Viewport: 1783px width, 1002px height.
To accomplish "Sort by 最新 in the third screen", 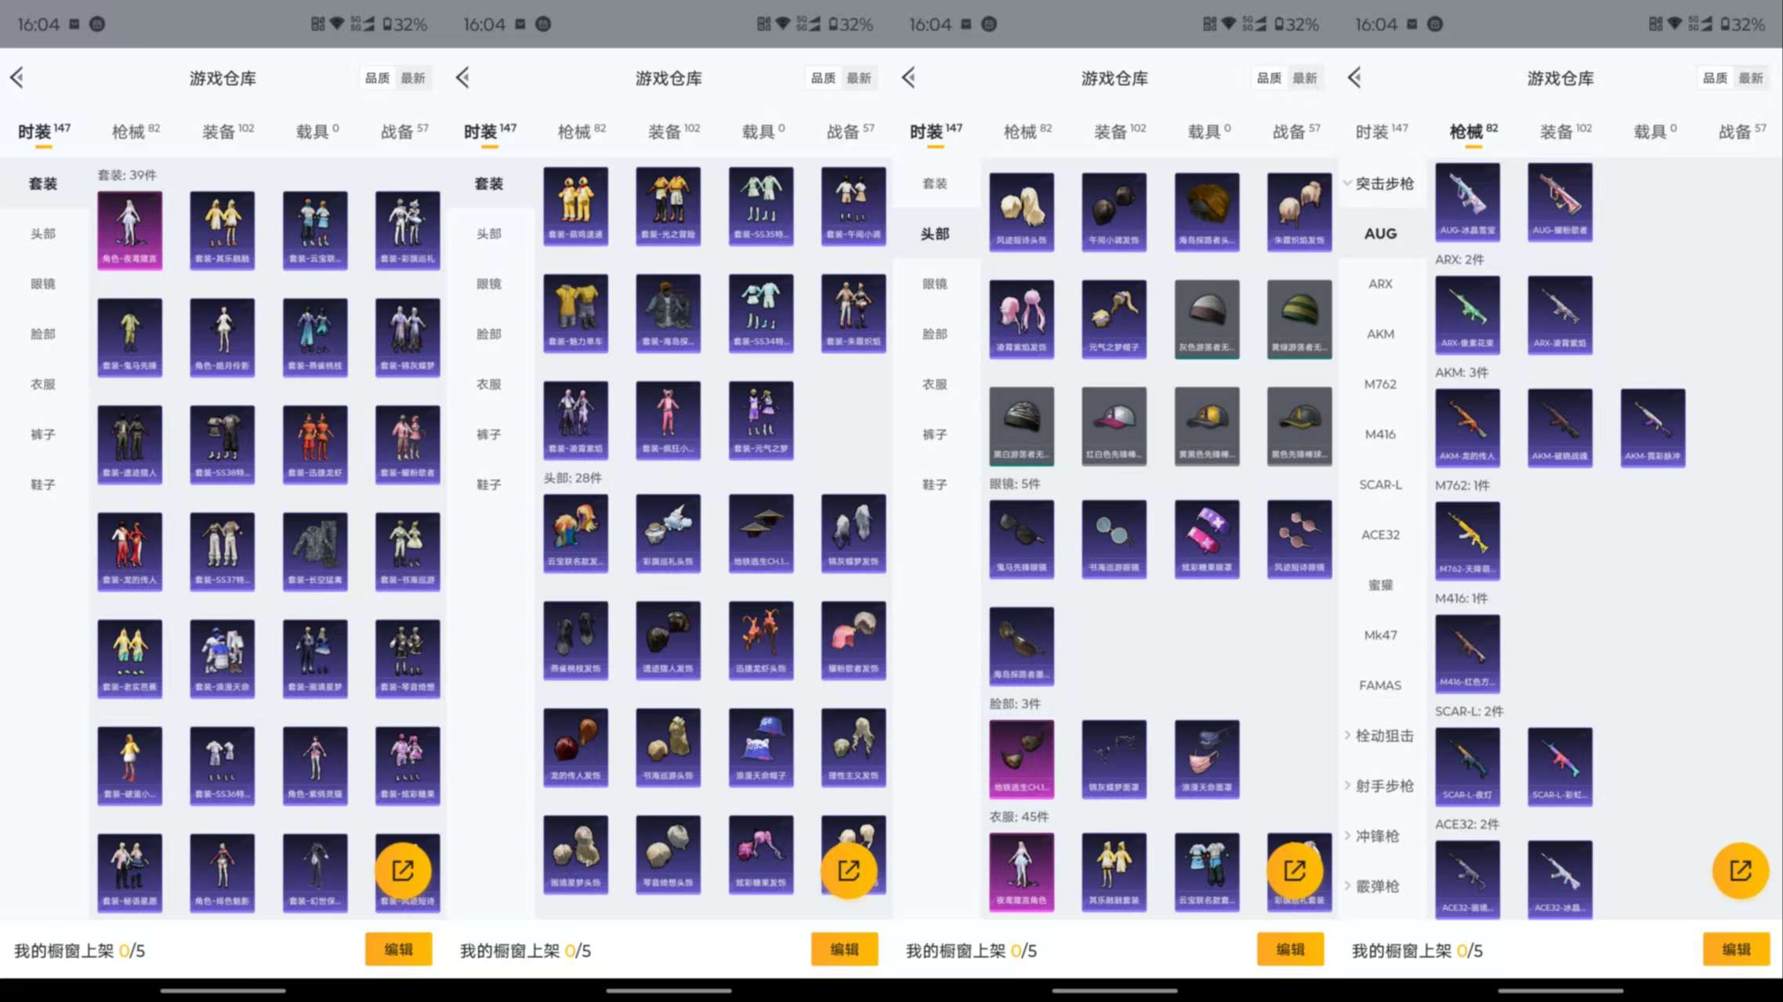I will [x=1305, y=78].
